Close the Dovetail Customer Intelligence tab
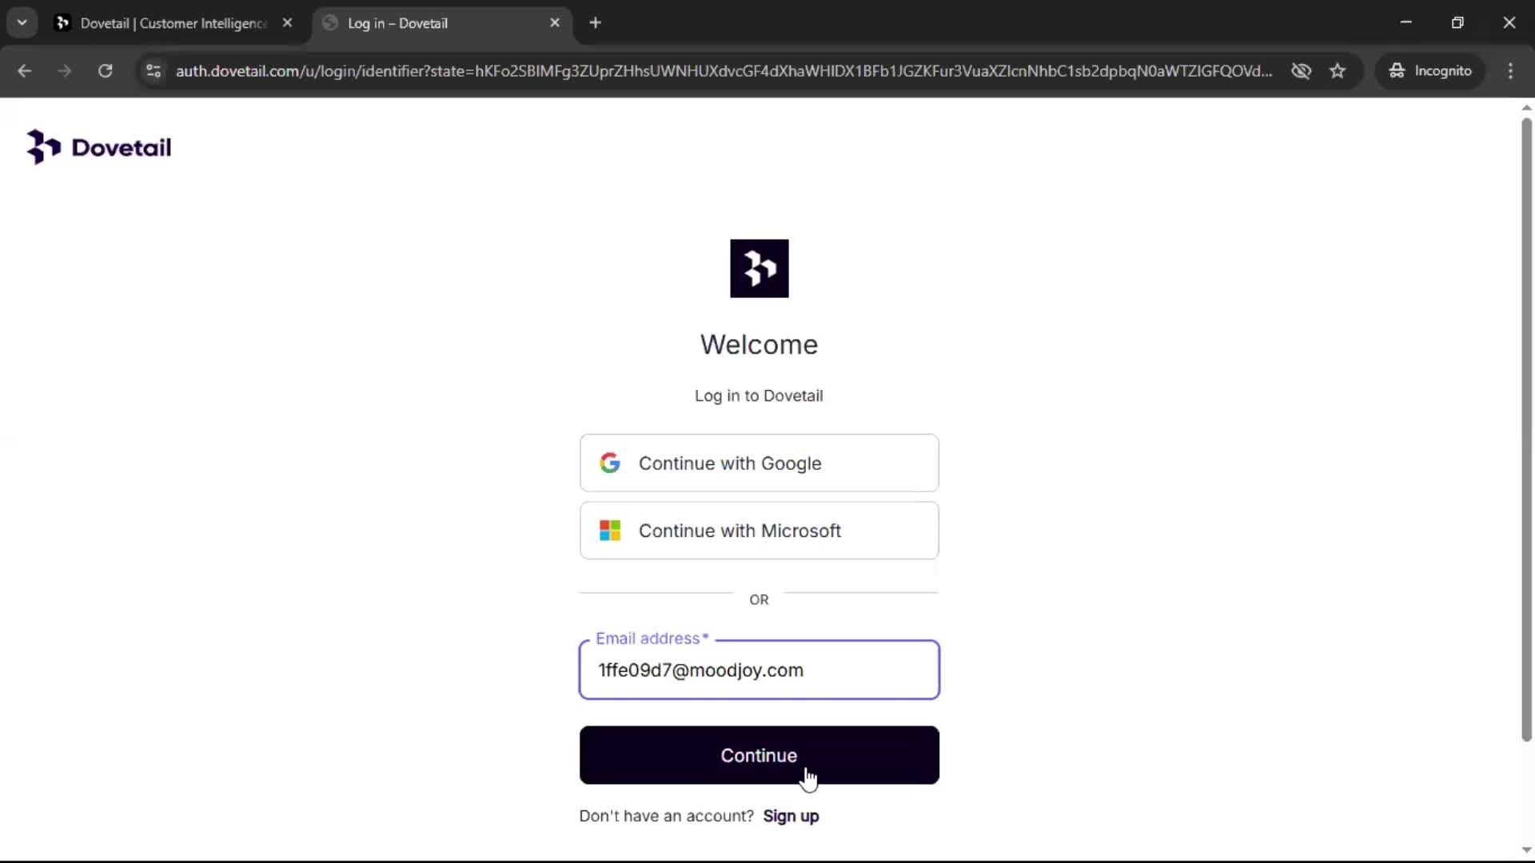 pyautogui.click(x=288, y=23)
